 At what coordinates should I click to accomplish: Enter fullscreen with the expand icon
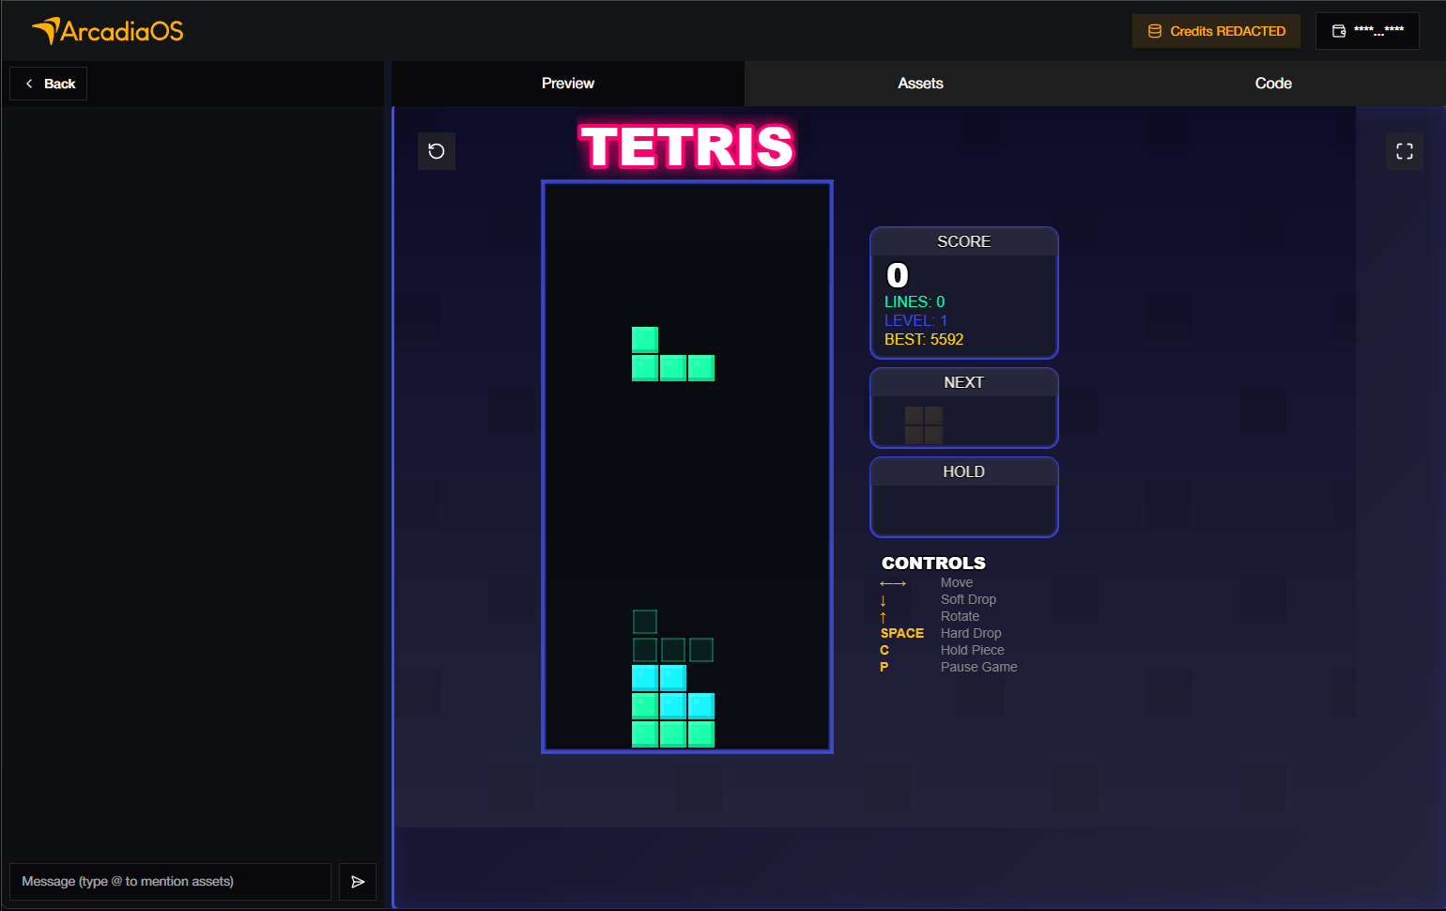(1405, 151)
